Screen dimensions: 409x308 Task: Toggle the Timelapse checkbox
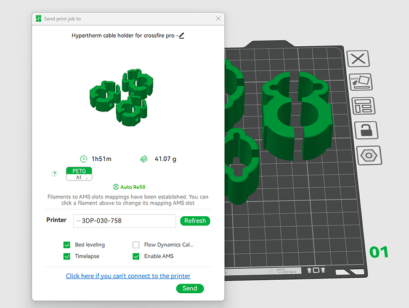click(x=67, y=256)
